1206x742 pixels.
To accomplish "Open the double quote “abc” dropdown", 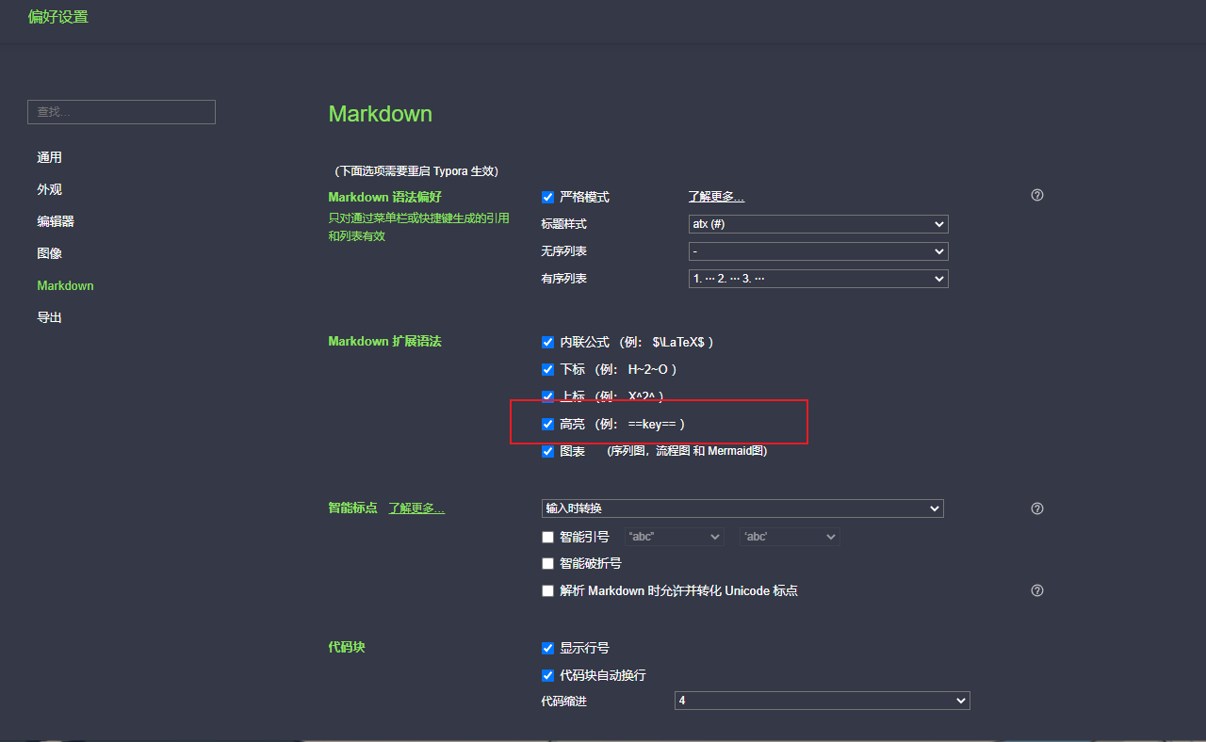I will pyautogui.click(x=675, y=537).
